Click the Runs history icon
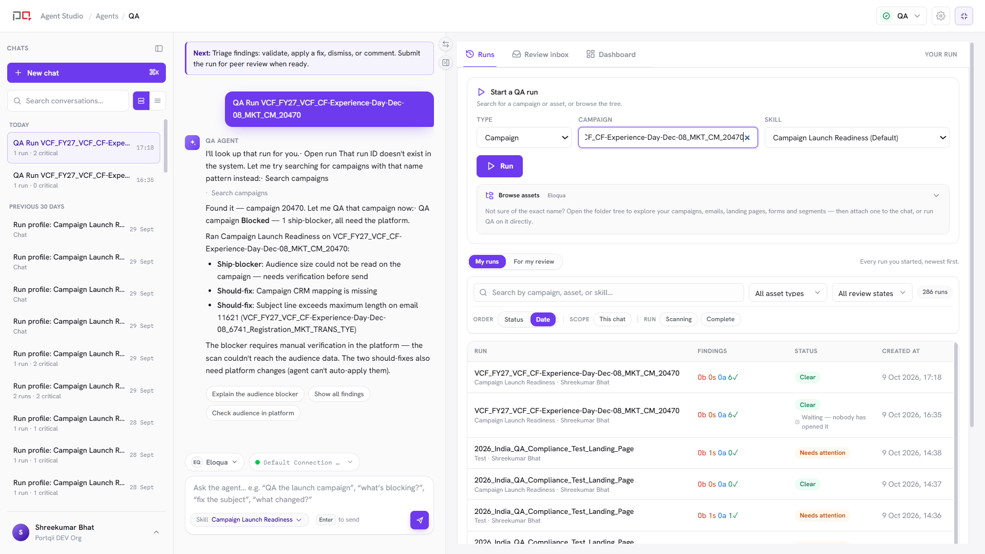This screenshot has width=985, height=554. (469, 54)
